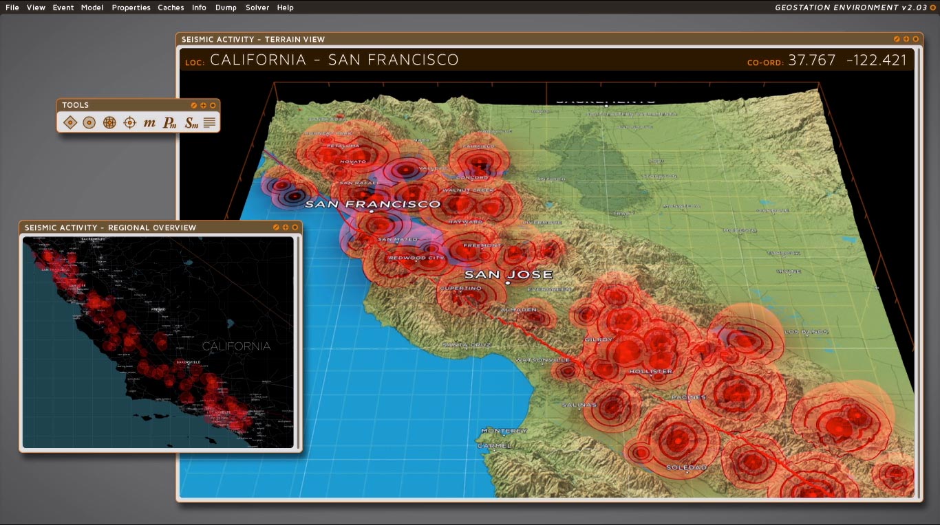Open the File menu
Viewport: 940px width, 525px height.
coord(12,8)
